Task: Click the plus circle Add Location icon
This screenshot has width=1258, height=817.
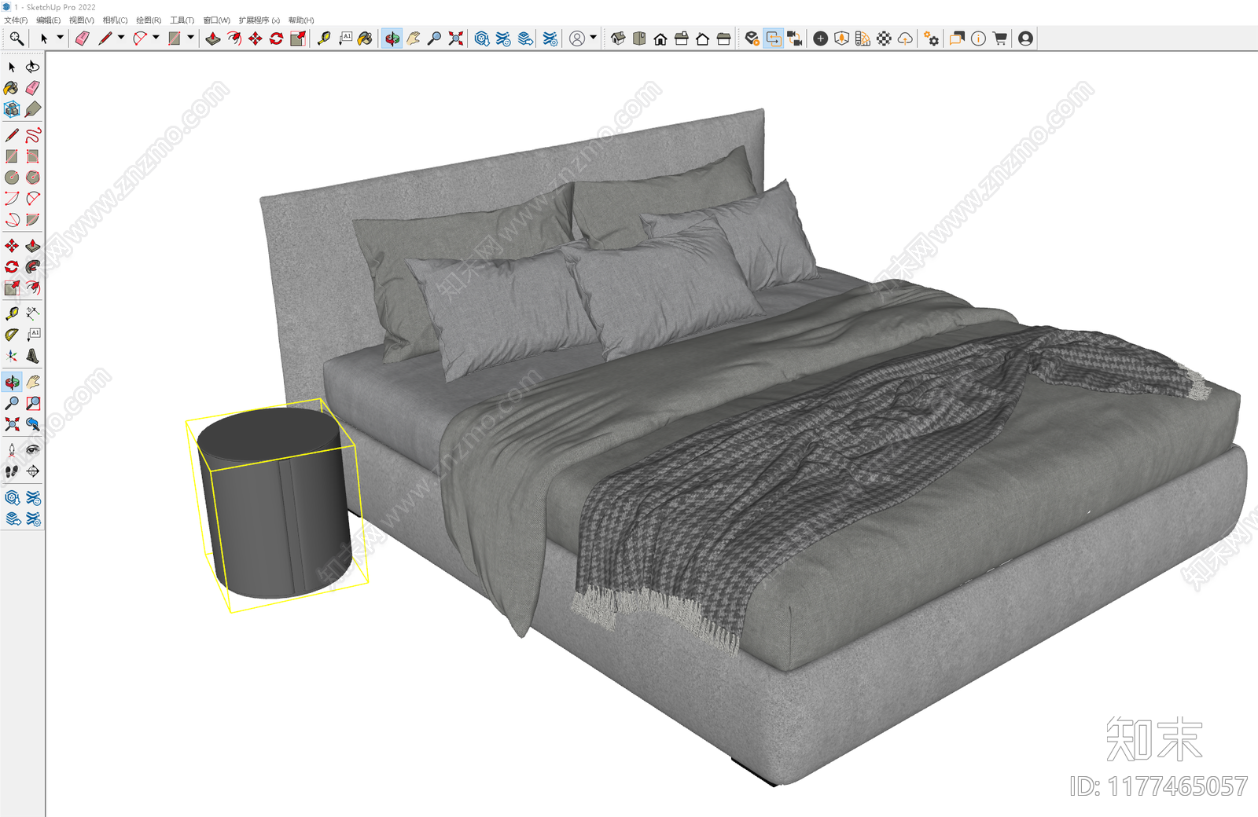Action: click(820, 38)
